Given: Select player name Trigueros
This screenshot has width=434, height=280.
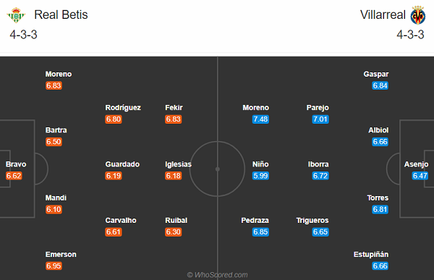Looking at the screenshot, I should coord(312,221).
